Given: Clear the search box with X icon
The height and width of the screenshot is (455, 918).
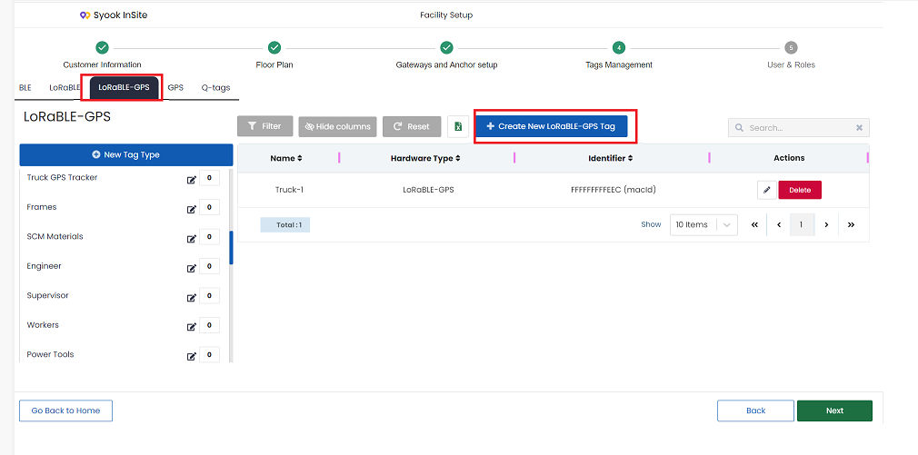Looking at the screenshot, I should 859,127.
